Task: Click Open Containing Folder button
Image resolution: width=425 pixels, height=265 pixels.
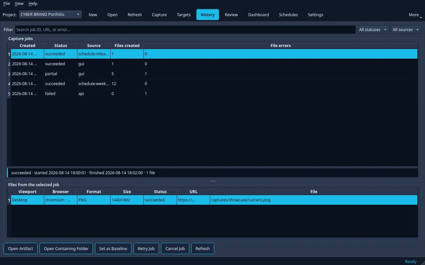Action: click(x=66, y=248)
